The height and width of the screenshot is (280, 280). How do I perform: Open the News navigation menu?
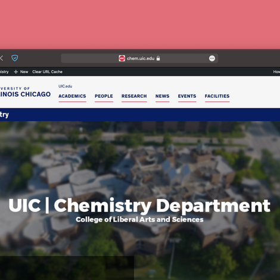163,96
